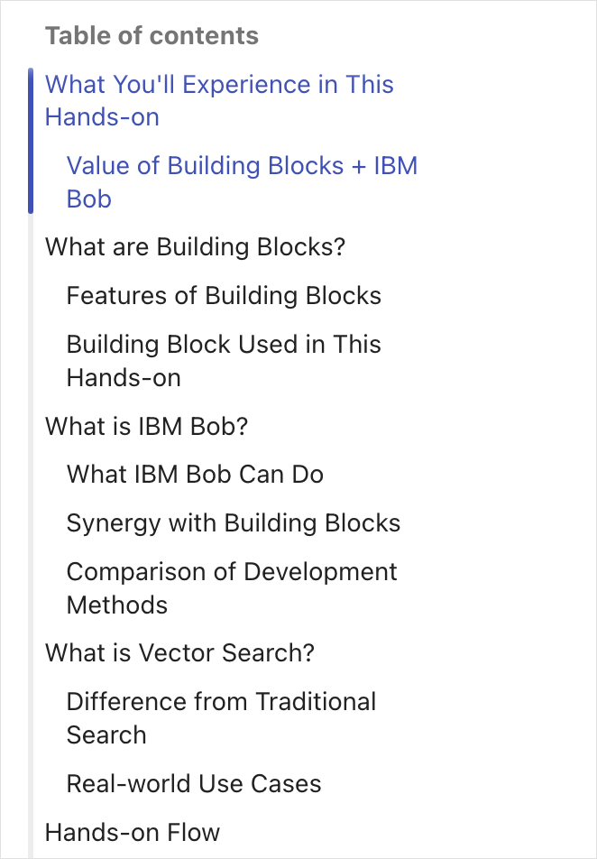Image resolution: width=597 pixels, height=859 pixels.
Task: Click 'Bob' on the second line of Value entry
Action: coord(88,199)
